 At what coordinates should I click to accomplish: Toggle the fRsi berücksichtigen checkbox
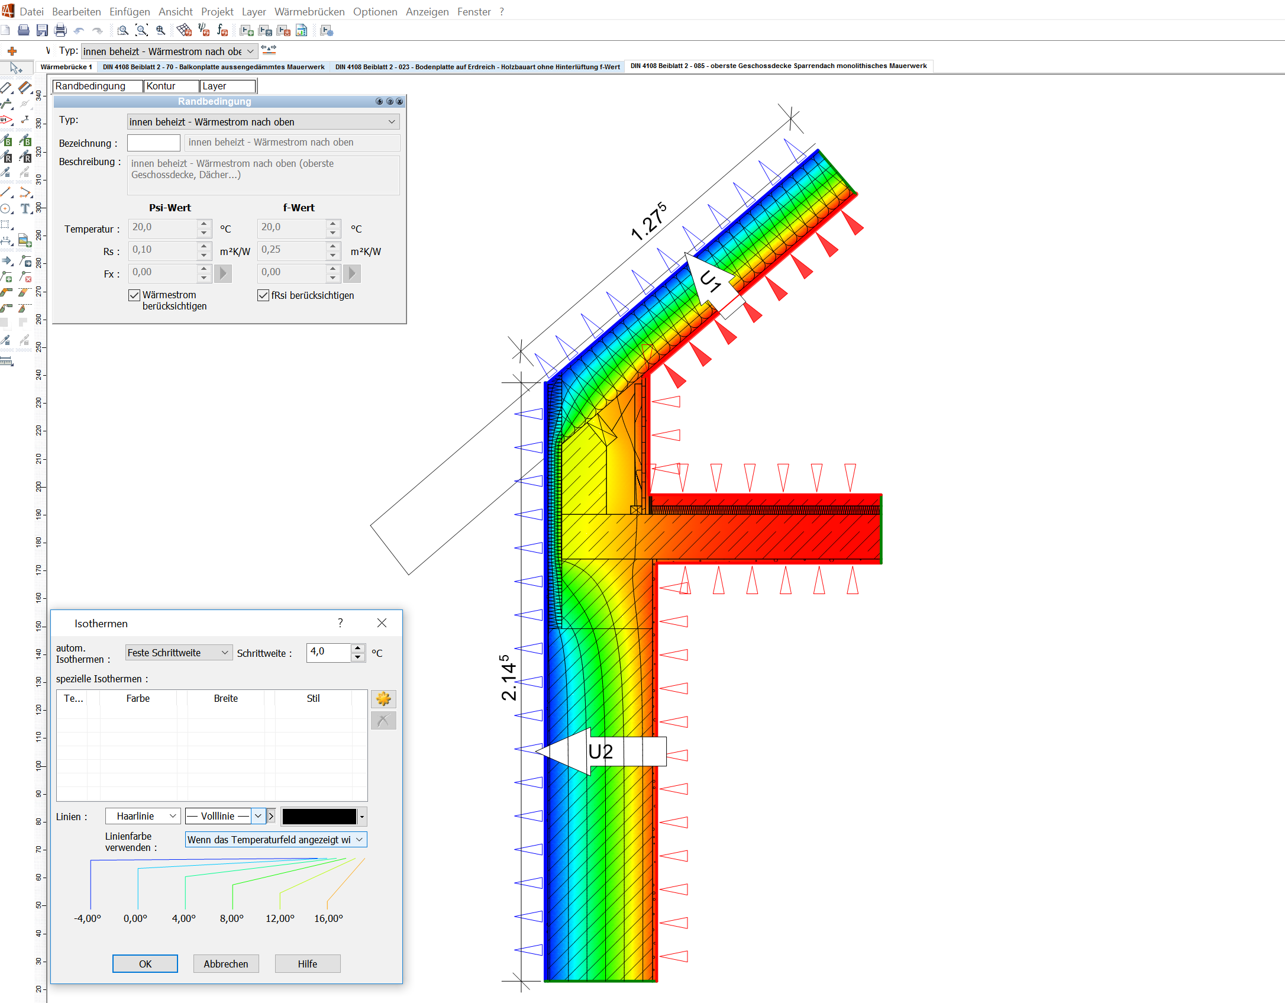[x=264, y=295]
